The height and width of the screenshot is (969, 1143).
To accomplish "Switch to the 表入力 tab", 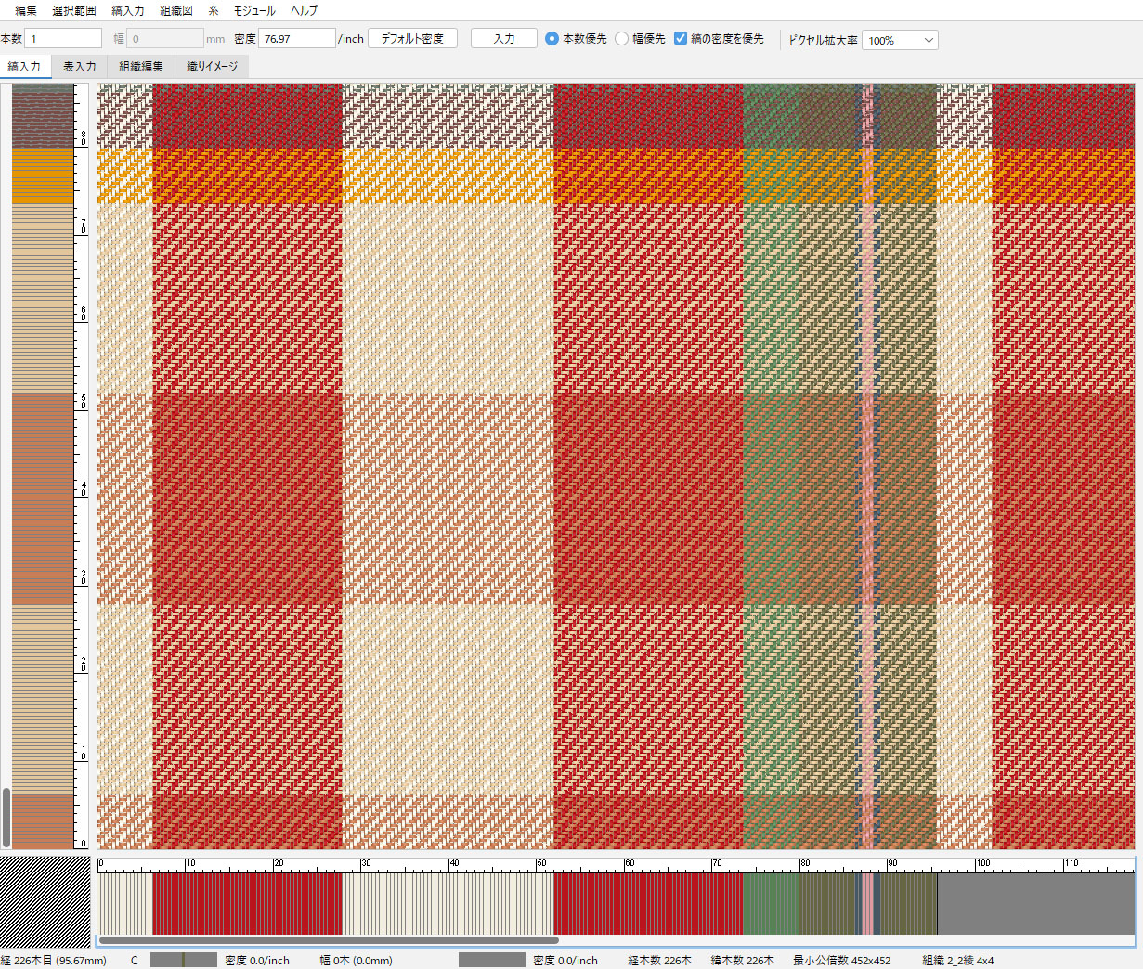I will click(x=80, y=66).
